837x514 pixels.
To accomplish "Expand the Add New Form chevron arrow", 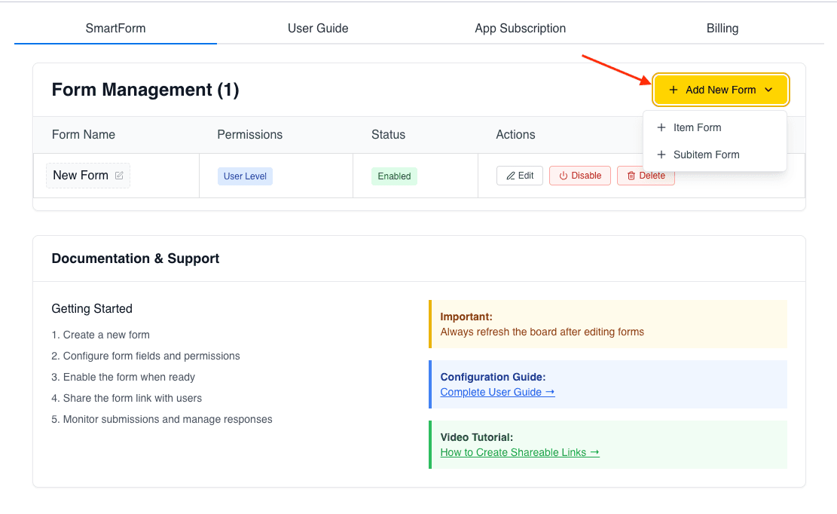I will (768, 90).
